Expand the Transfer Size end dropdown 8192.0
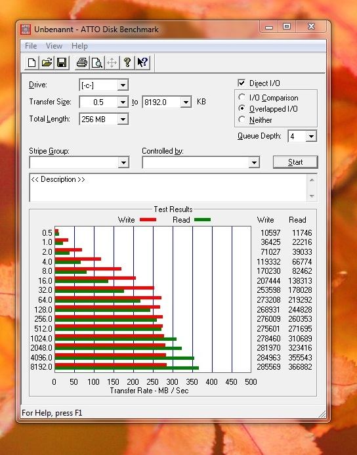 186,102
